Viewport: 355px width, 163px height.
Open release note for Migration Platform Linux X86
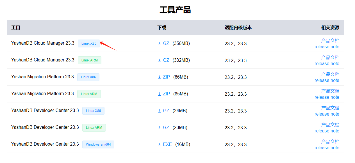(x=327, y=81)
